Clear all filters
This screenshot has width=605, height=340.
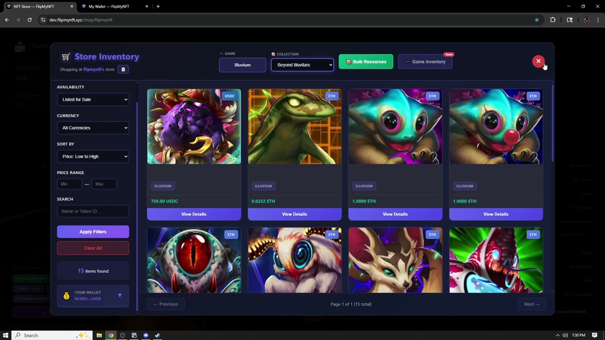93,248
